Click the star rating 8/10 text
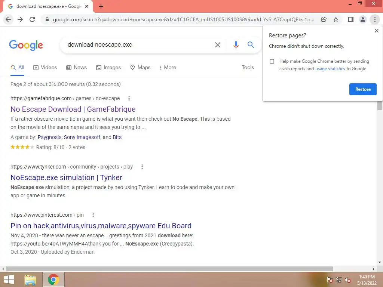383x287 pixels. pyautogui.click(x=61, y=147)
